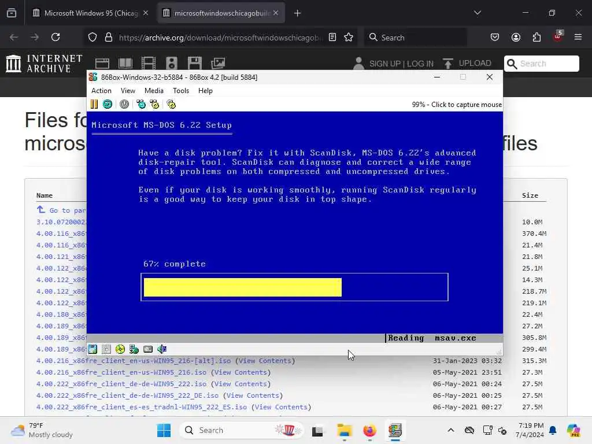Click the archive.org URL address bar
This screenshot has width=592, height=444.
coord(220,38)
